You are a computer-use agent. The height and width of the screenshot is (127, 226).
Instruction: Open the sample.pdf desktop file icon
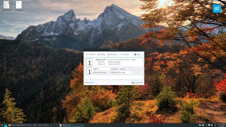(x=19, y=6)
